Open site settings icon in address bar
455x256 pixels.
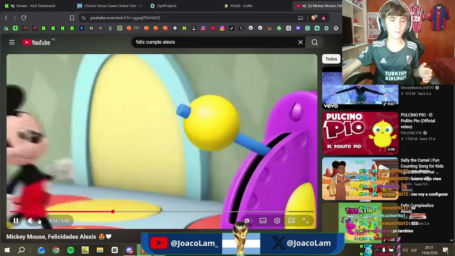(x=84, y=18)
